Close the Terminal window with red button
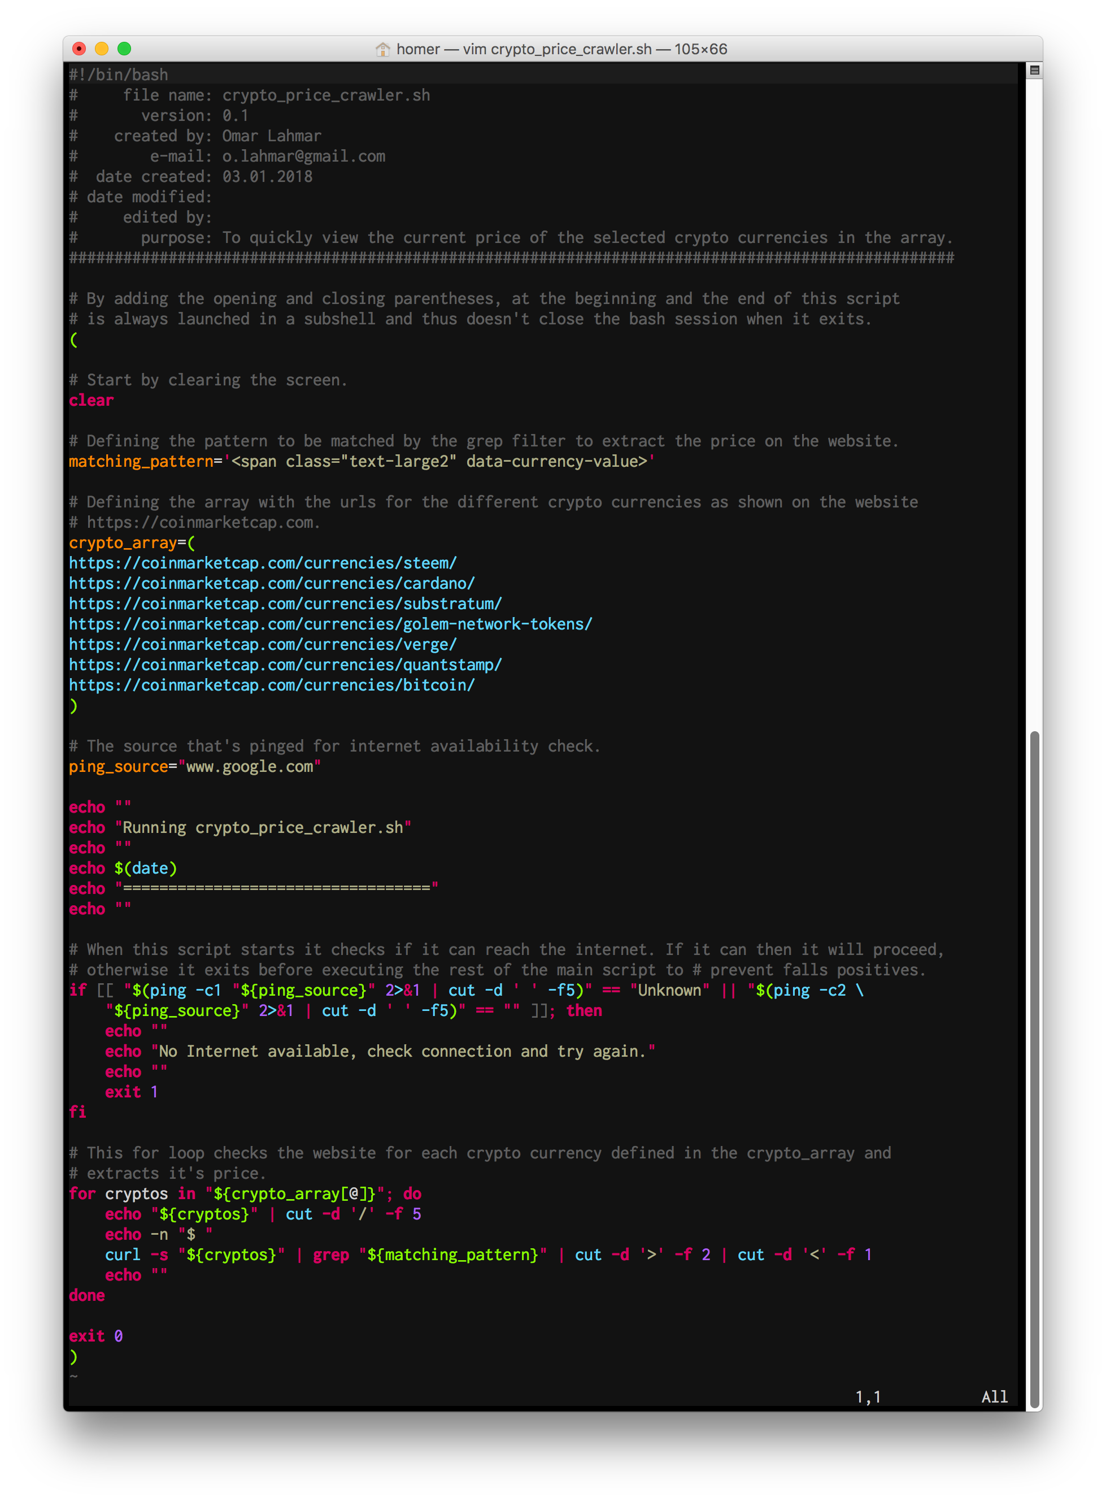 click(79, 49)
